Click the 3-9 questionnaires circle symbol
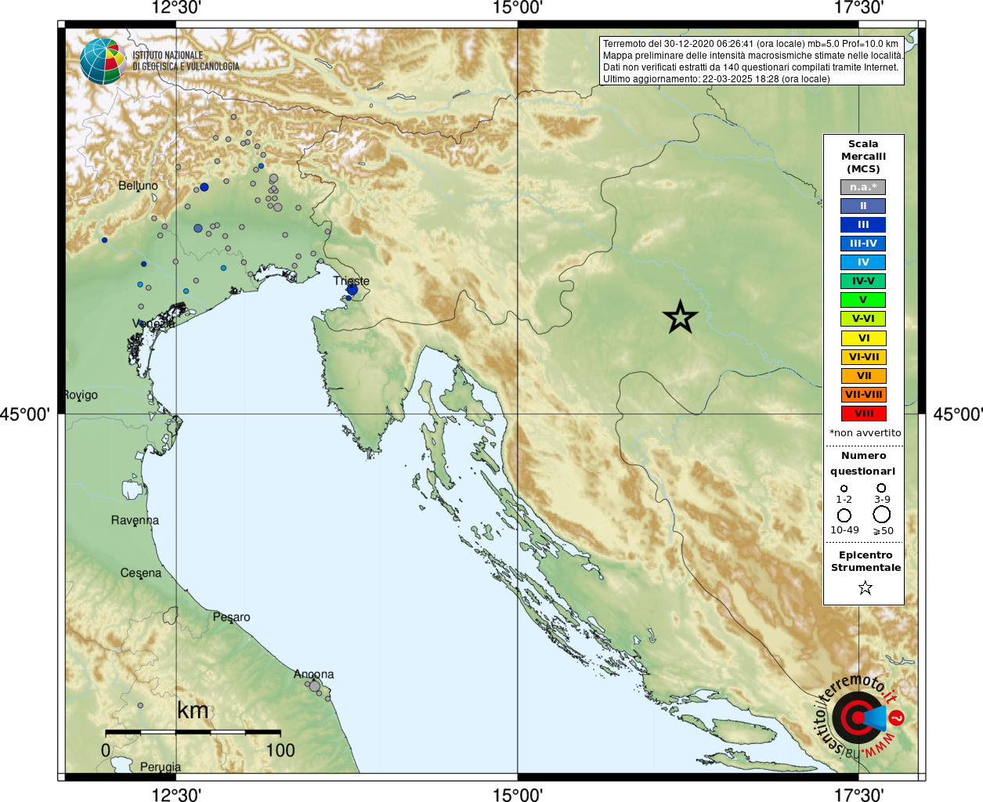Image resolution: width=983 pixels, height=802 pixels. 881,487
